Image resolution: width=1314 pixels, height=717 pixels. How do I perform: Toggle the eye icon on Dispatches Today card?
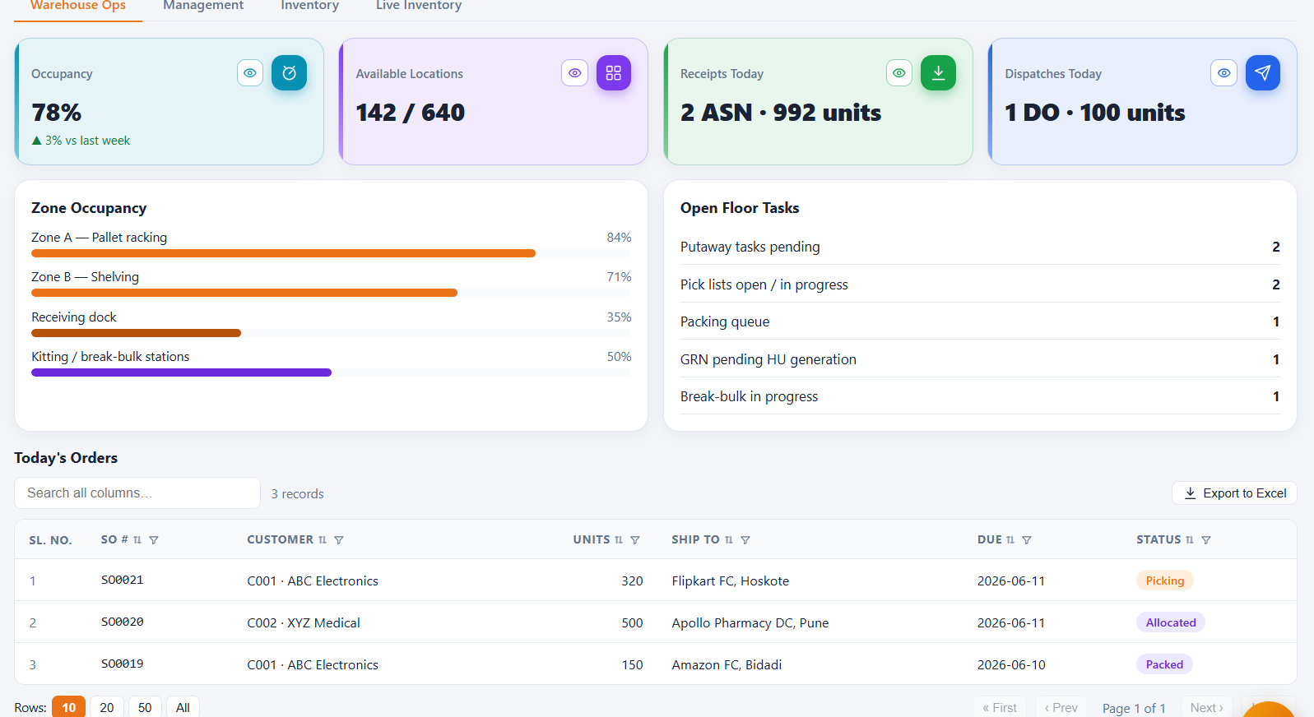[x=1223, y=73]
